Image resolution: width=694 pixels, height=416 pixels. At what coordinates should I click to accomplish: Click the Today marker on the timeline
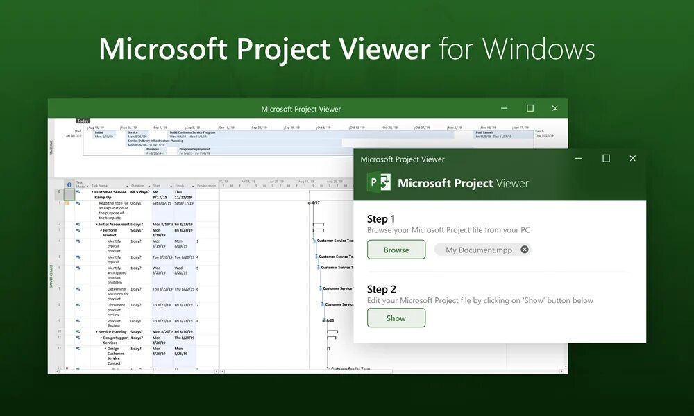pyautogui.click(x=83, y=121)
